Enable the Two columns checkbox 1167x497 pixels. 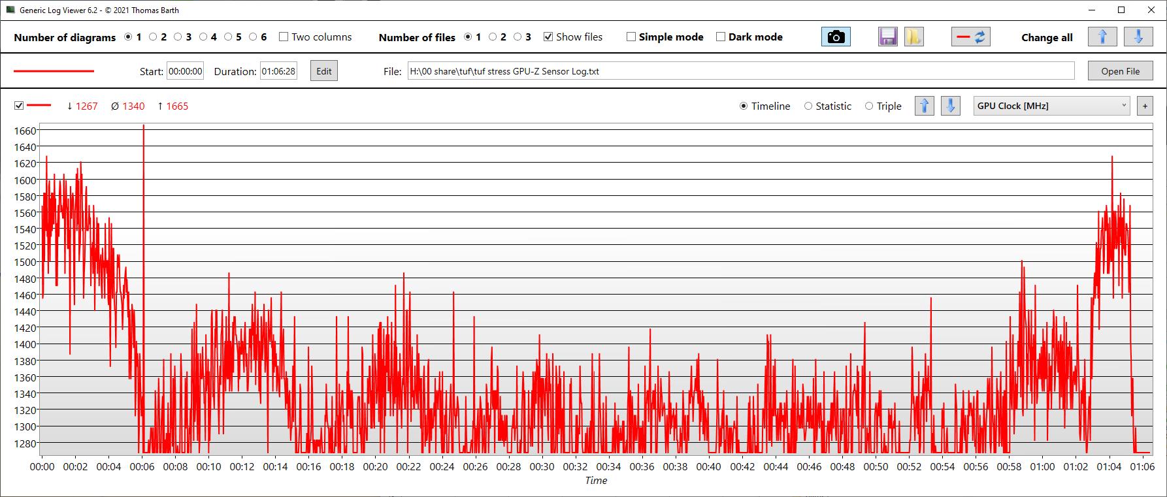(x=284, y=37)
